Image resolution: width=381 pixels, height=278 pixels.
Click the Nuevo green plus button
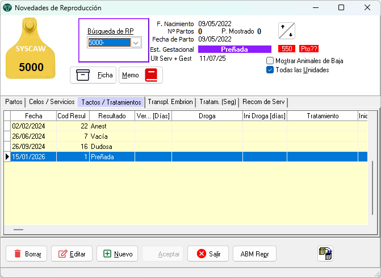[117, 254]
